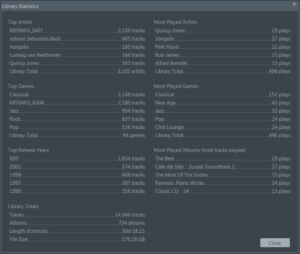Click the Close button
Image resolution: width=300 pixels, height=254 pixels.
[x=275, y=243]
